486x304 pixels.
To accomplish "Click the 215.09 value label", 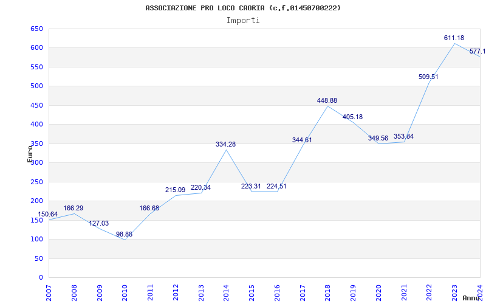I will (x=175, y=190).
